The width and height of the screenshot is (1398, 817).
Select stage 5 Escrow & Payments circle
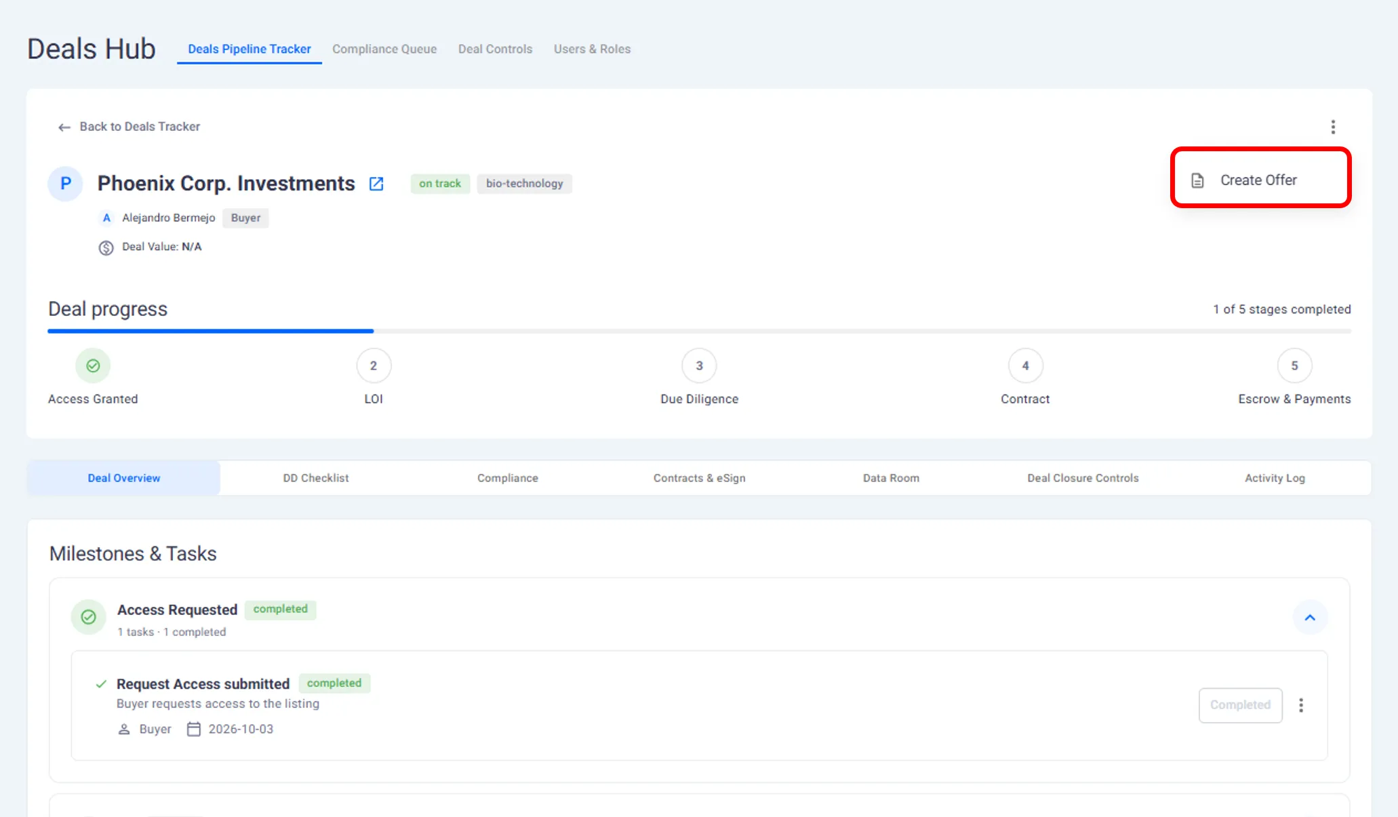click(1294, 365)
